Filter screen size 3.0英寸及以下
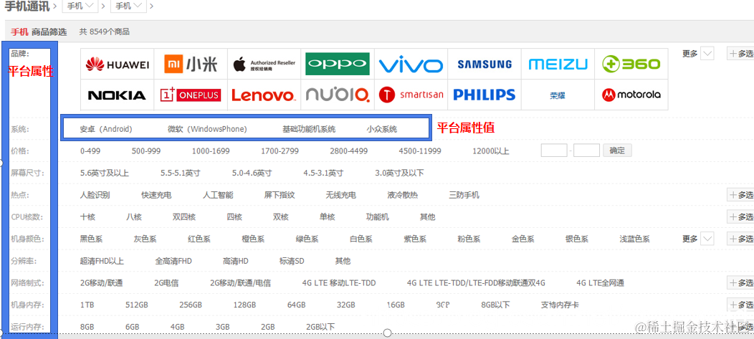 (400, 173)
